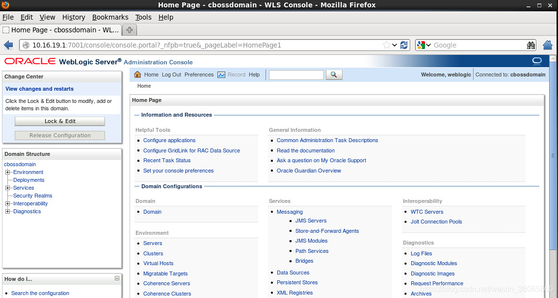Open the Diagnostic Modules link
Viewport: 558px width, 298px height.
pyautogui.click(x=434, y=264)
